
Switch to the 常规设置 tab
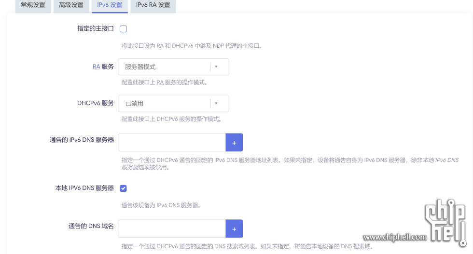click(33, 5)
